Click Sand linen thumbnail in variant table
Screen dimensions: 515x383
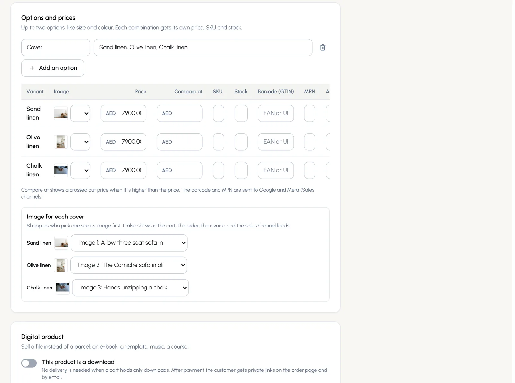tap(61, 113)
